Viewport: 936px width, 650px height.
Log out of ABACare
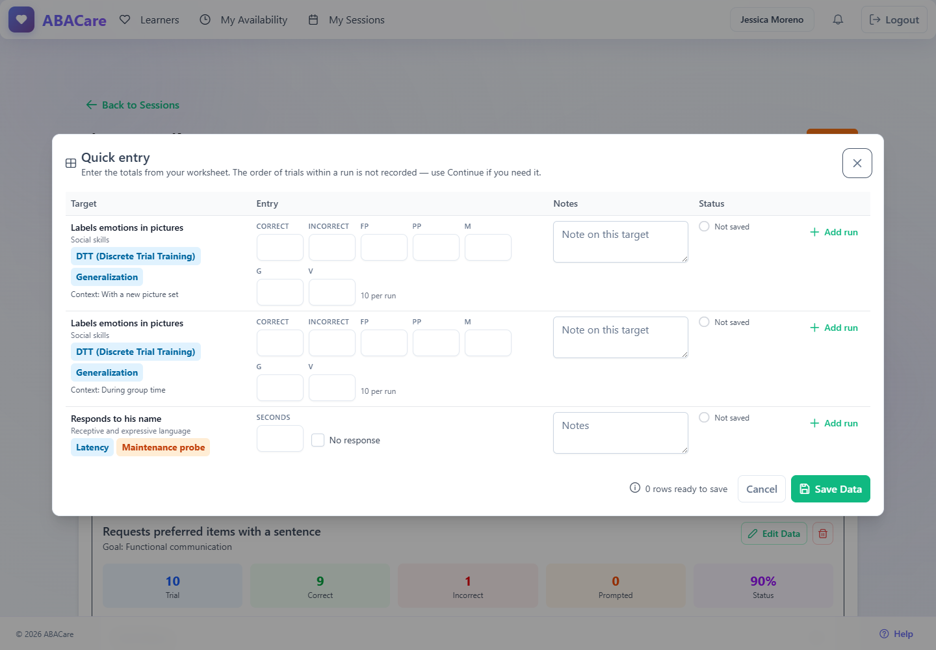[x=894, y=19]
